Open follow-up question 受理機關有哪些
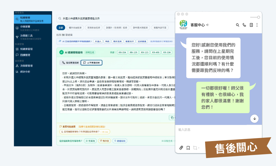This screenshot has height=166, width=276. pos(85,132)
